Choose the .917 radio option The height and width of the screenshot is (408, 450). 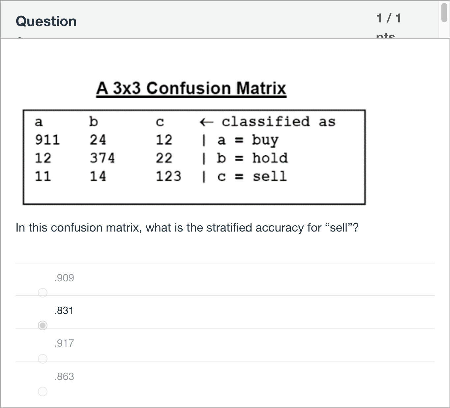click(43, 359)
